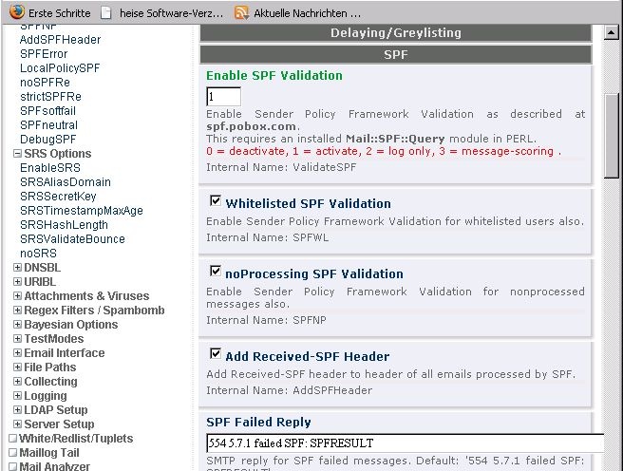Viewport: 623px width, 471px height.
Task: Go to the DebugSPF setting link
Action: 48,140
